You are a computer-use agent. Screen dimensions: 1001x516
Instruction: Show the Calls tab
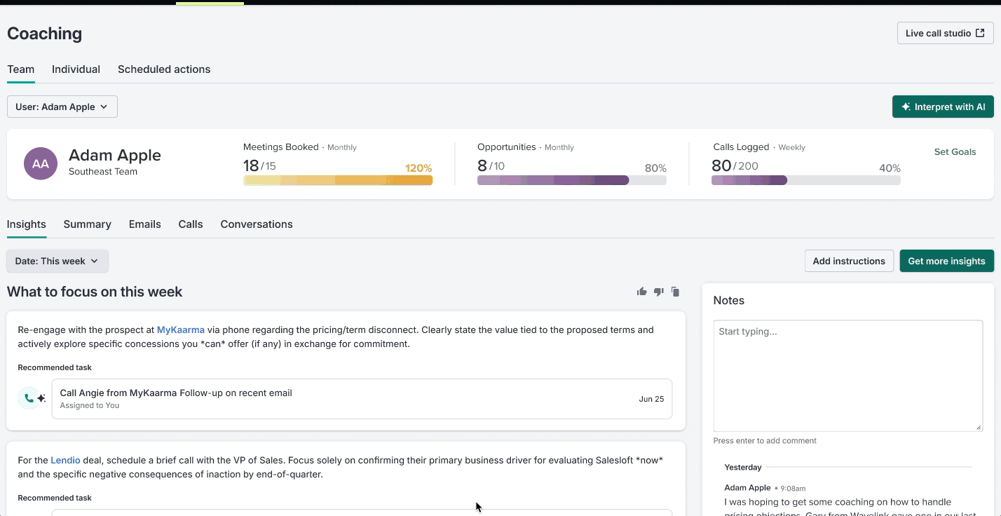pos(191,224)
